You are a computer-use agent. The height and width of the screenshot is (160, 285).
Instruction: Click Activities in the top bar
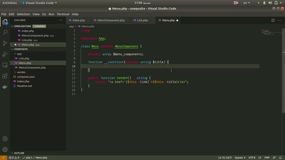coord(9,3)
